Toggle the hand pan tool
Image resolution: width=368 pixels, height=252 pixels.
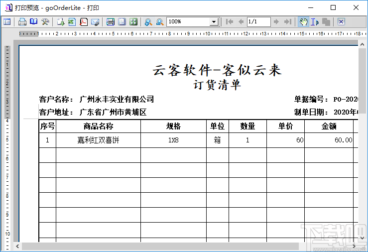[303, 22]
